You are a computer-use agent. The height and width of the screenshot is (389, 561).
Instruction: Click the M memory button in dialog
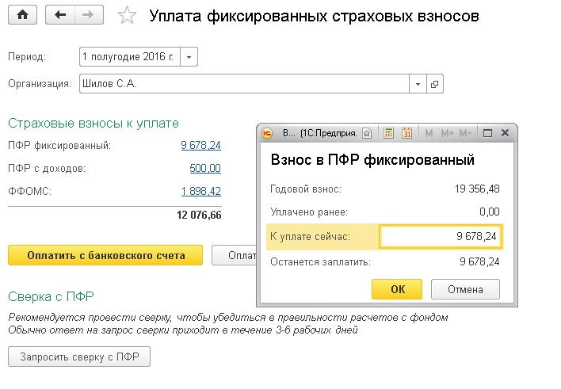coord(429,133)
